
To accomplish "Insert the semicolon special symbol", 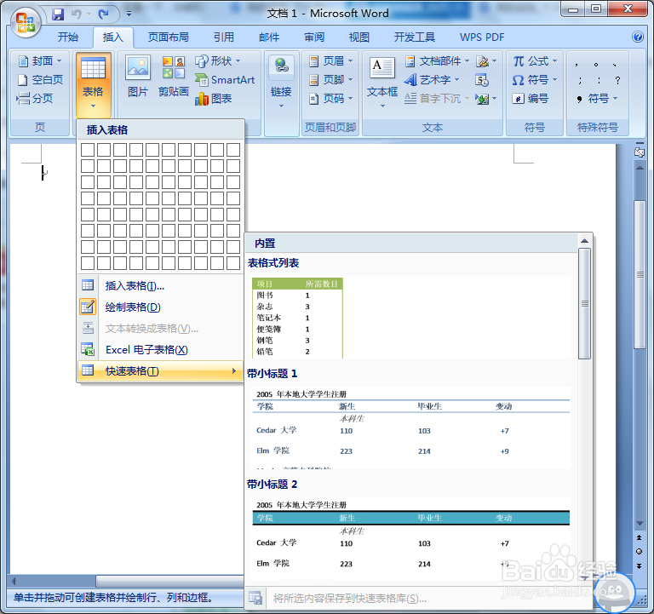I will click(580, 80).
